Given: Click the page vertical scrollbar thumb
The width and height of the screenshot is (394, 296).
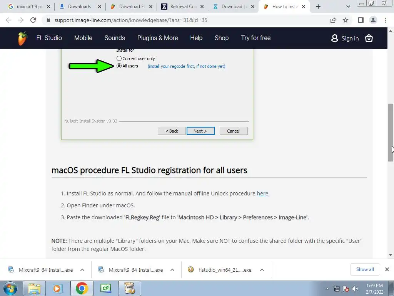Looking at the screenshot, I should [391, 133].
